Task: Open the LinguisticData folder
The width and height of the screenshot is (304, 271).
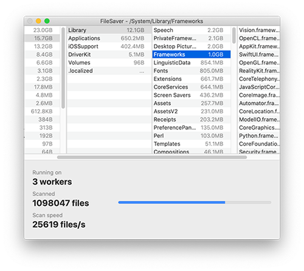Action: pyautogui.click(x=192, y=63)
